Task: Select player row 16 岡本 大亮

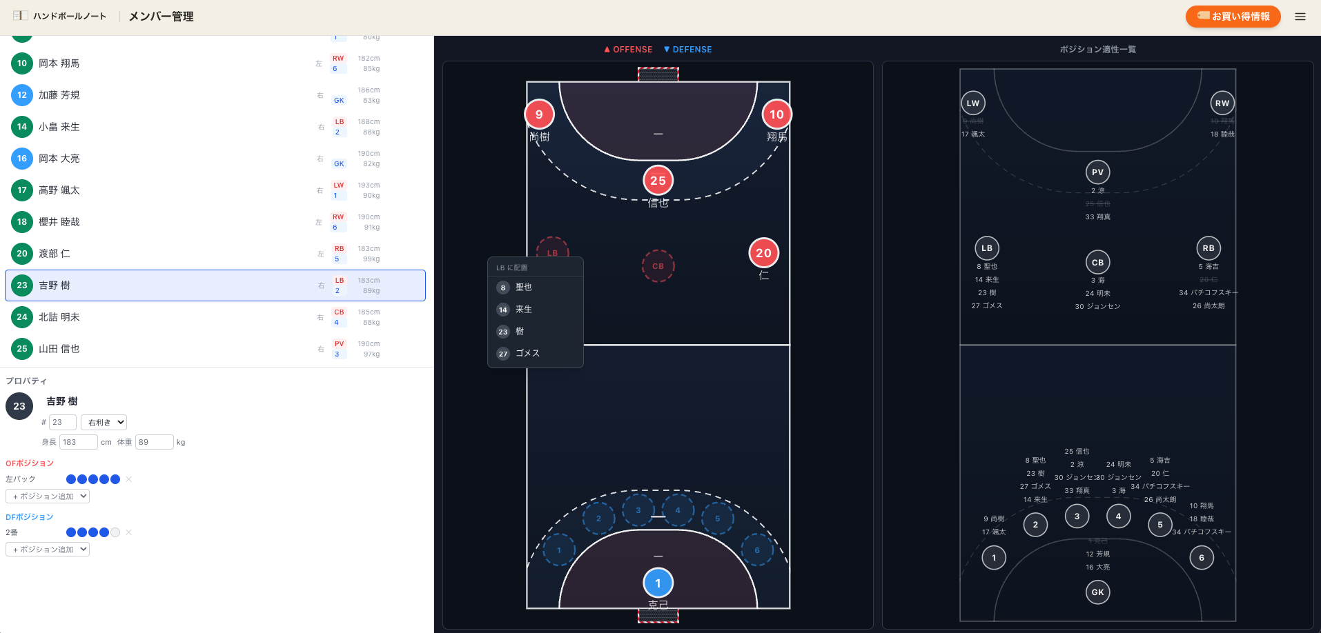Action: [215, 159]
